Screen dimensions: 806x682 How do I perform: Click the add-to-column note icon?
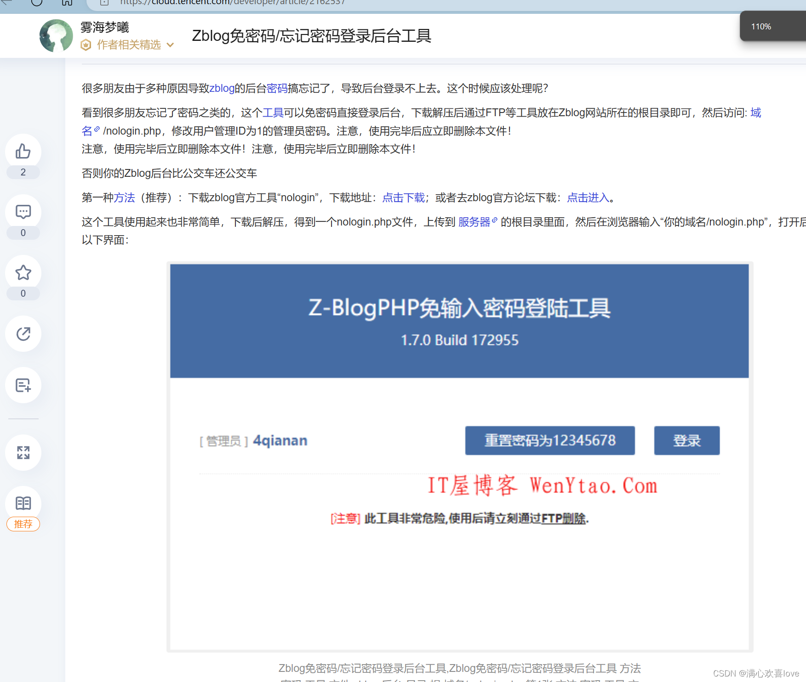pos(23,385)
